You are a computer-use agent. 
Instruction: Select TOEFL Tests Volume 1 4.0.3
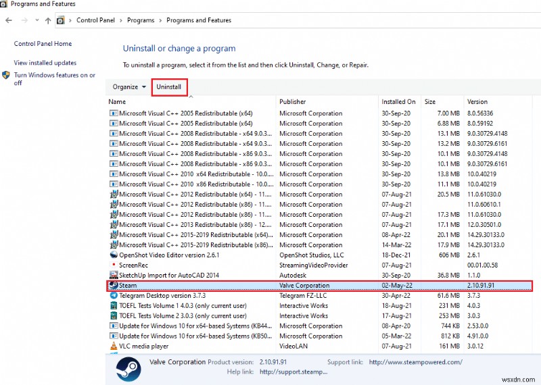183,306
